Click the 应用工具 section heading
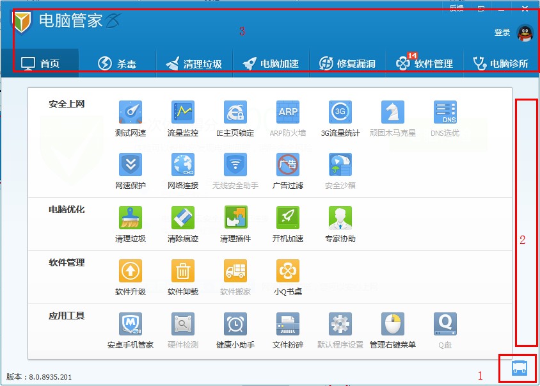This screenshot has height=386, width=540. tap(67, 316)
